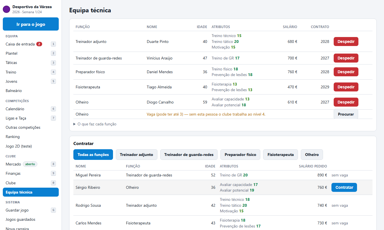Open the Treino sidebar item
Viewport: 384px width, 230px height.
coord(31,72)
